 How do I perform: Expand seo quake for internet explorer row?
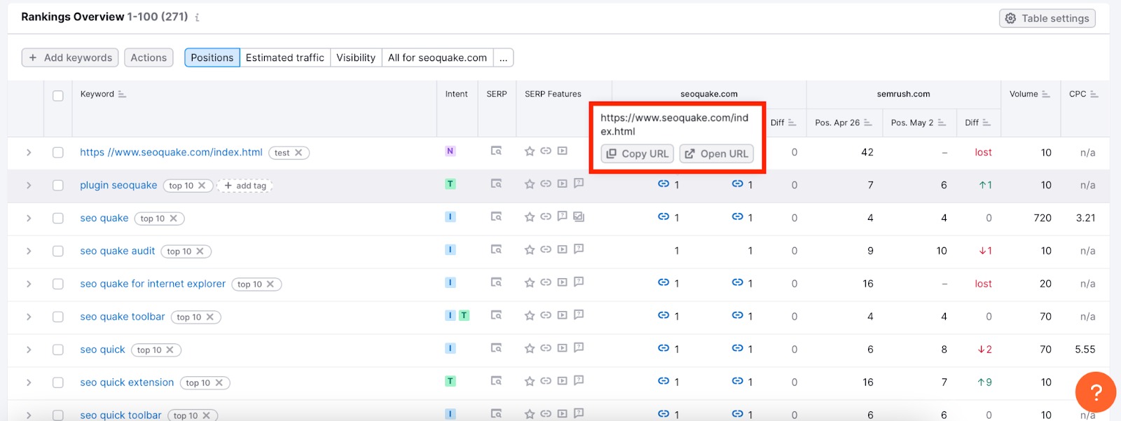pos(29,284)
